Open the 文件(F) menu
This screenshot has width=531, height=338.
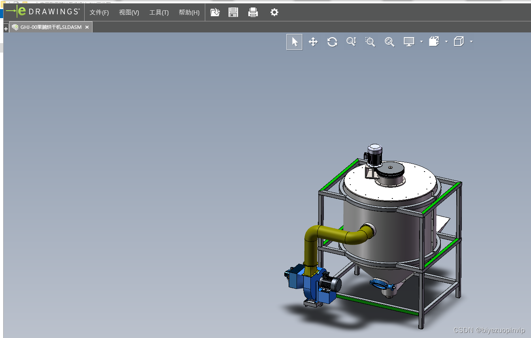coord(99,13)
